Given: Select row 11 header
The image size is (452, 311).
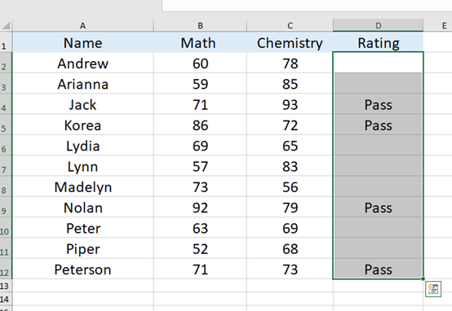Looking at the screenshot, I should click(x=6, y=248).
